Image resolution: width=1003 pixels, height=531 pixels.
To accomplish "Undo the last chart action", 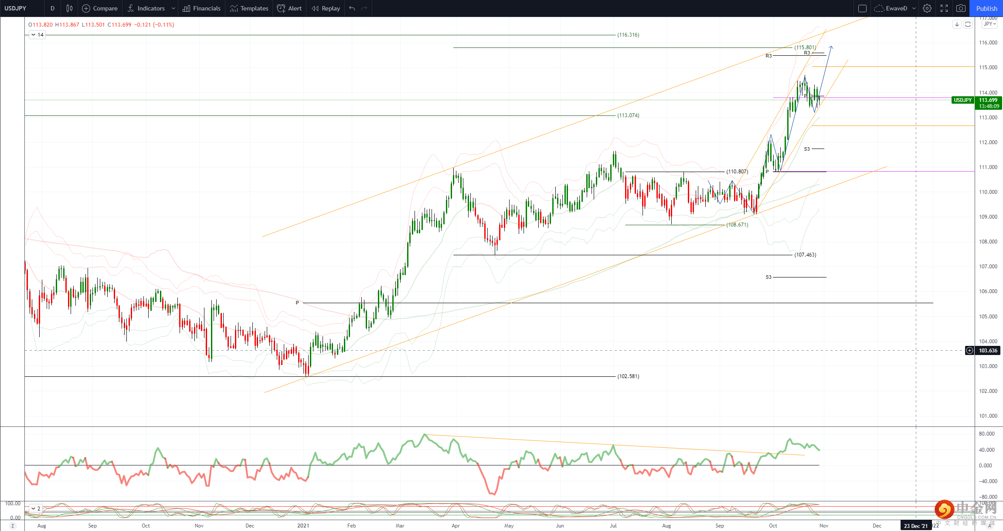I will pos(352,8).
